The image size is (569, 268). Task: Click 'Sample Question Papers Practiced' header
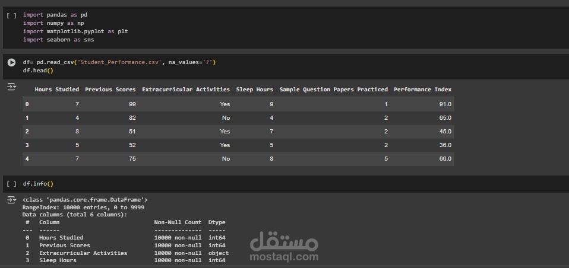pyautogui.click(x=333, y=90)
